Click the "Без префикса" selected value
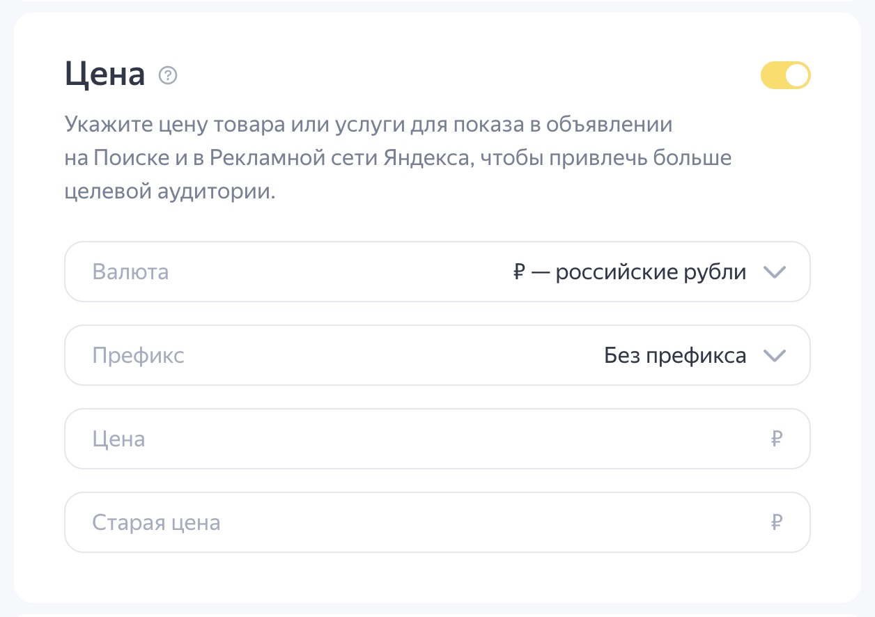The height and width of the screenshot is (617, 875). (674, 356)
